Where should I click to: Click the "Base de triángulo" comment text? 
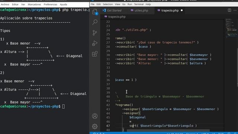click(x=141, y=96)
